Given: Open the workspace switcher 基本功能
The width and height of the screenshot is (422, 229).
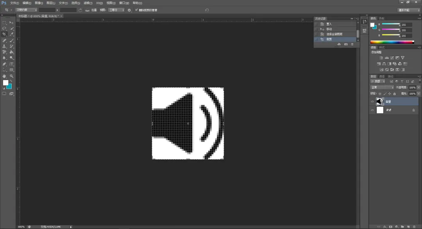Looking at the screenshot, I should [409, 10].
